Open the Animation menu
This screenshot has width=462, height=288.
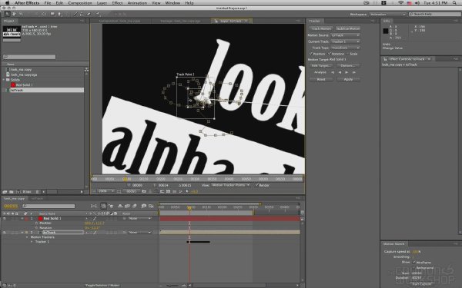coord(137,3)
